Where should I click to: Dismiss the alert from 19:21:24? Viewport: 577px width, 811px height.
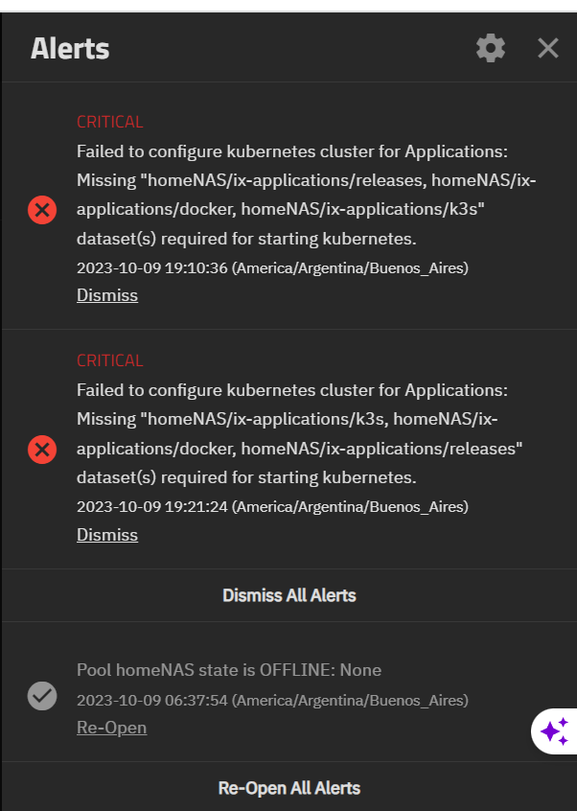[107, 535]
